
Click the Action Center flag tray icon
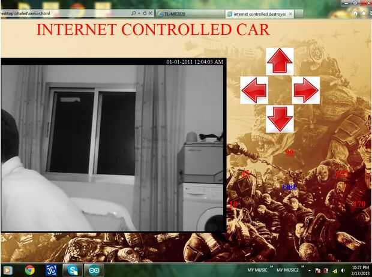coord(317,270)
